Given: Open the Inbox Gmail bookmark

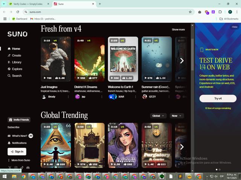Looking at the screenshot, I should 43,19.
